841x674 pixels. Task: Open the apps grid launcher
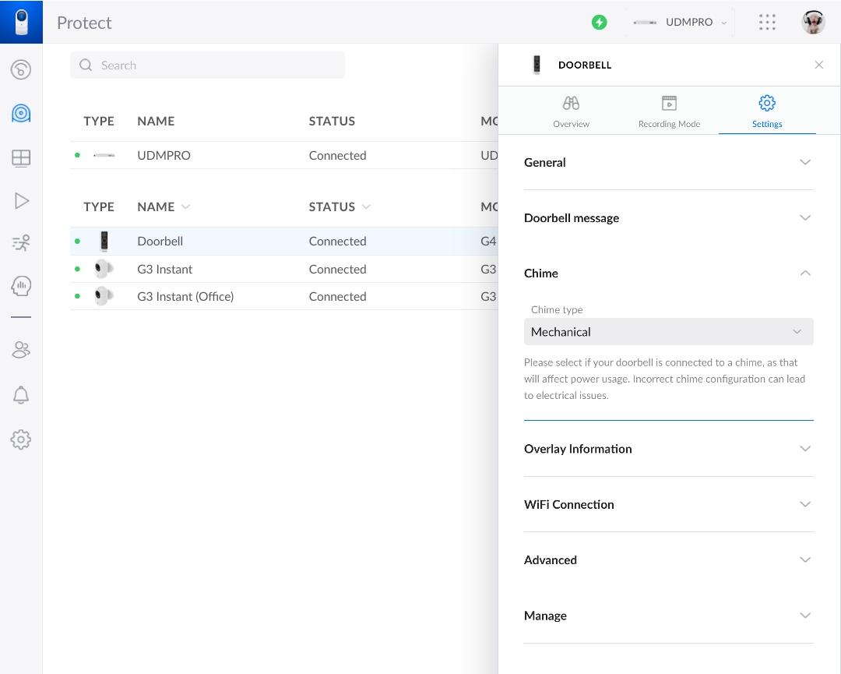[767, 23]
